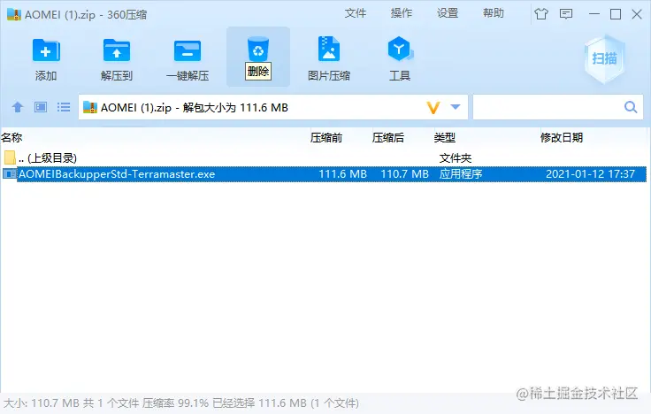The height and width of the screenshot is (414, 651).
Task: Select the .. (上级目录) parent folder row
Action: pos(324,157)
